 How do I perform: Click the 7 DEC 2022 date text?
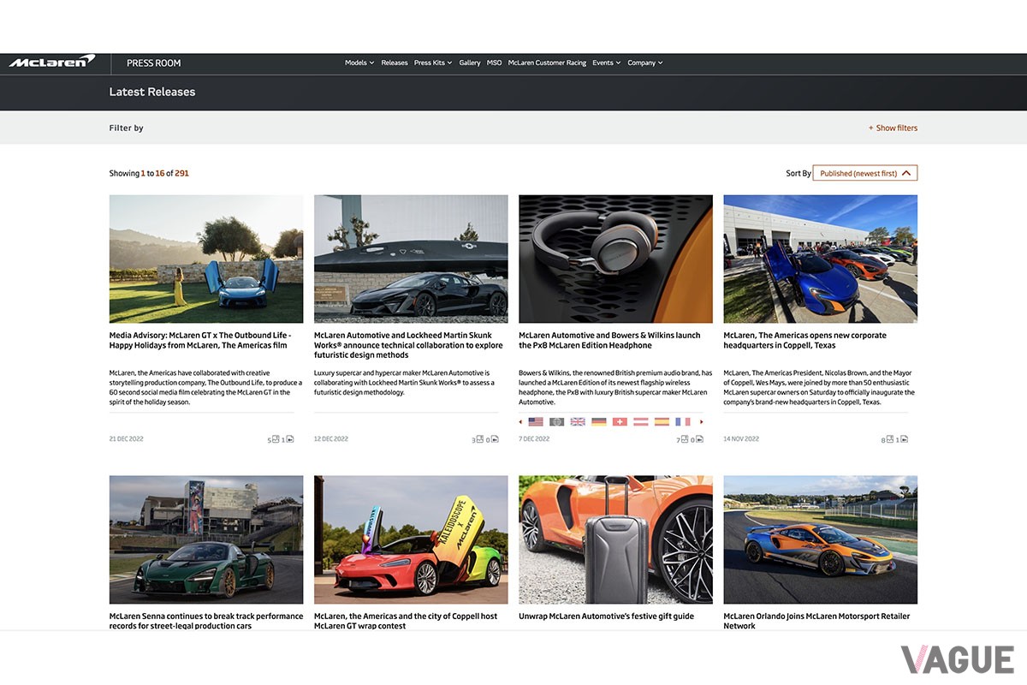click(534, 439)
